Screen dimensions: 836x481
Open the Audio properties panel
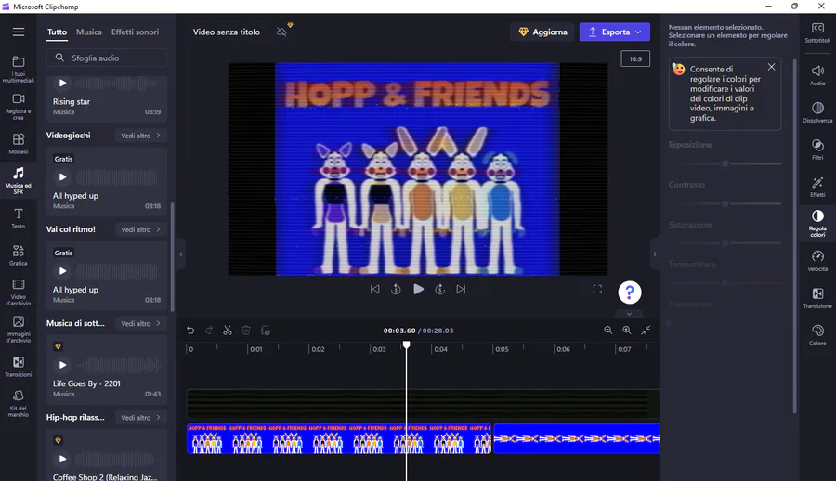point(817,75)
